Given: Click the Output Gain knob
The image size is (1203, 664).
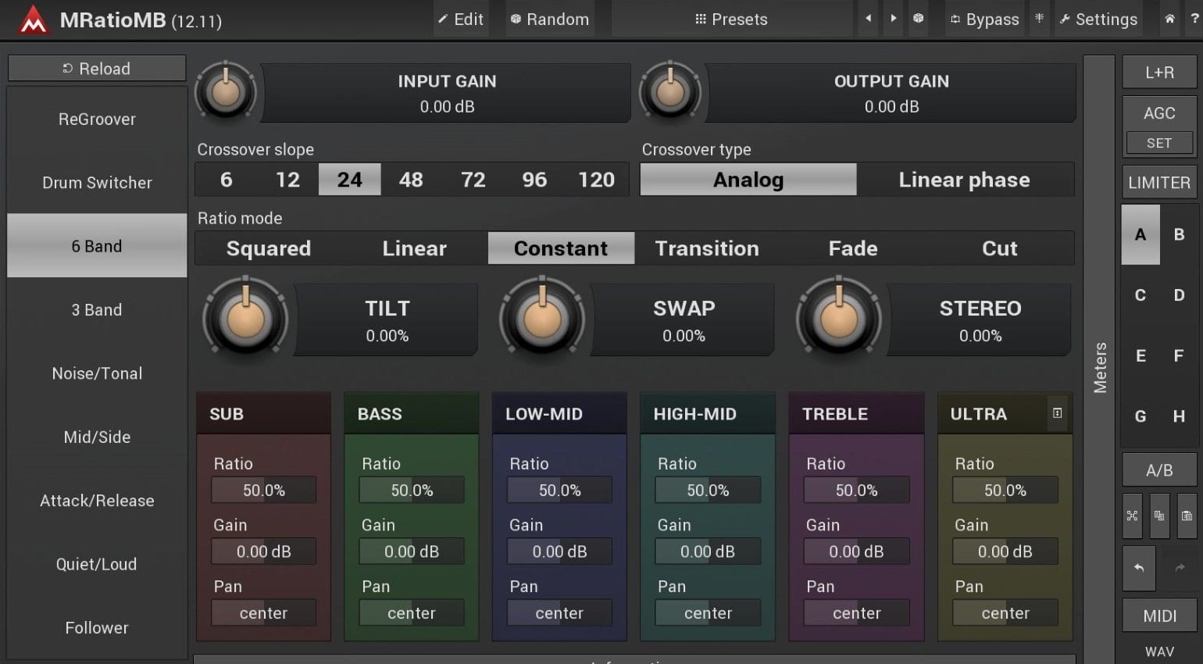Looking at the screenshot, I should pos(670,92).
